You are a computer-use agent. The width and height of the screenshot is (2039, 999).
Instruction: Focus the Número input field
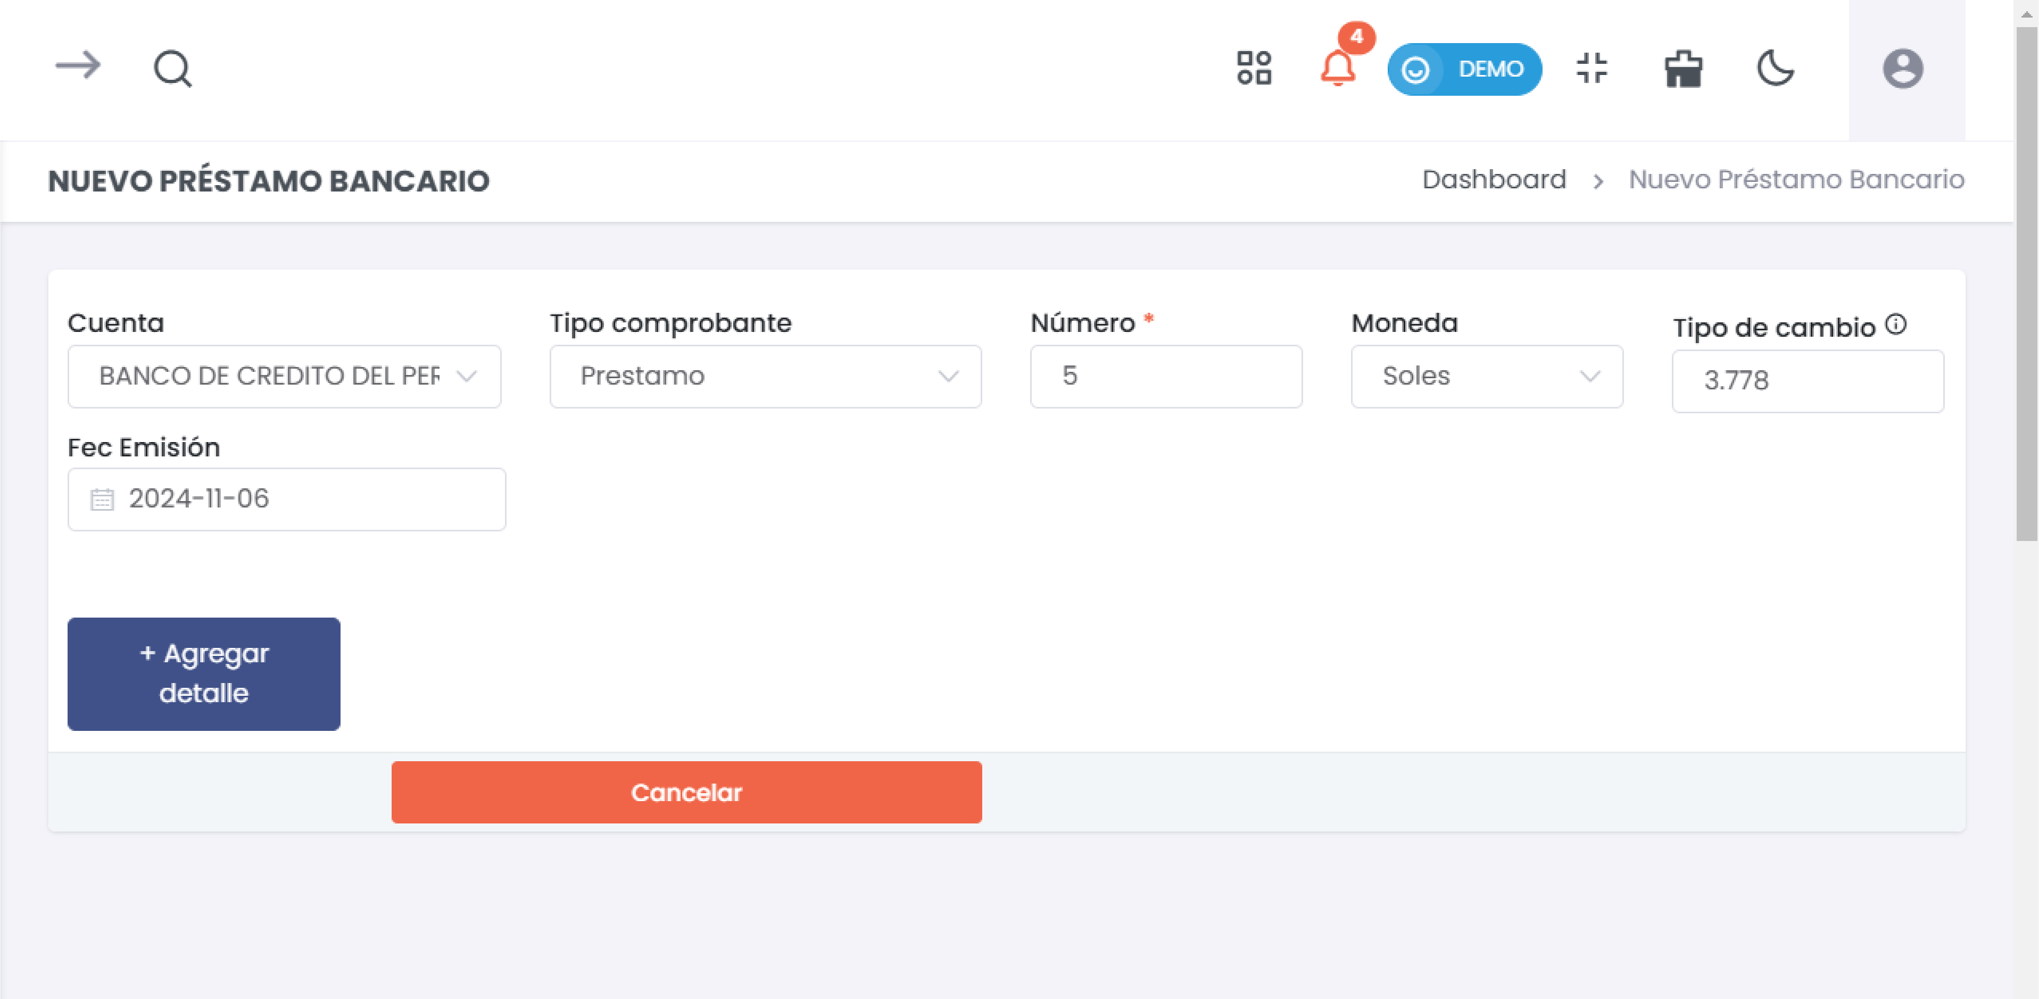(x=1165, y=376)
